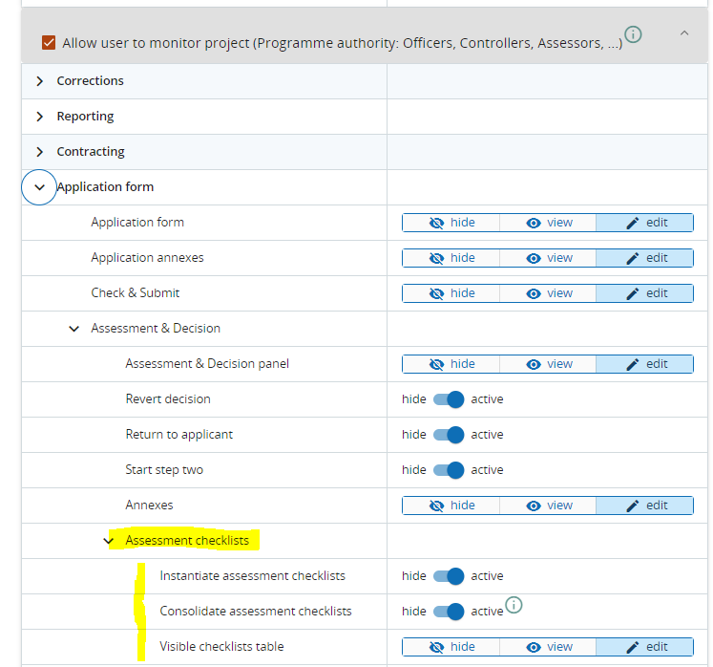Set Application annexes to view
The height and width of the screenshot is (667, 713).
click(548, 258)
